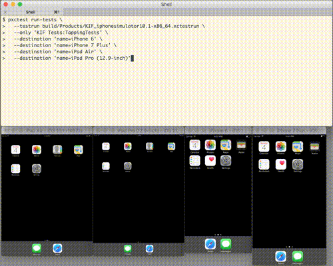
Task: Open Contacts in the iPad Air simulator
Action: tap(57, 150)
